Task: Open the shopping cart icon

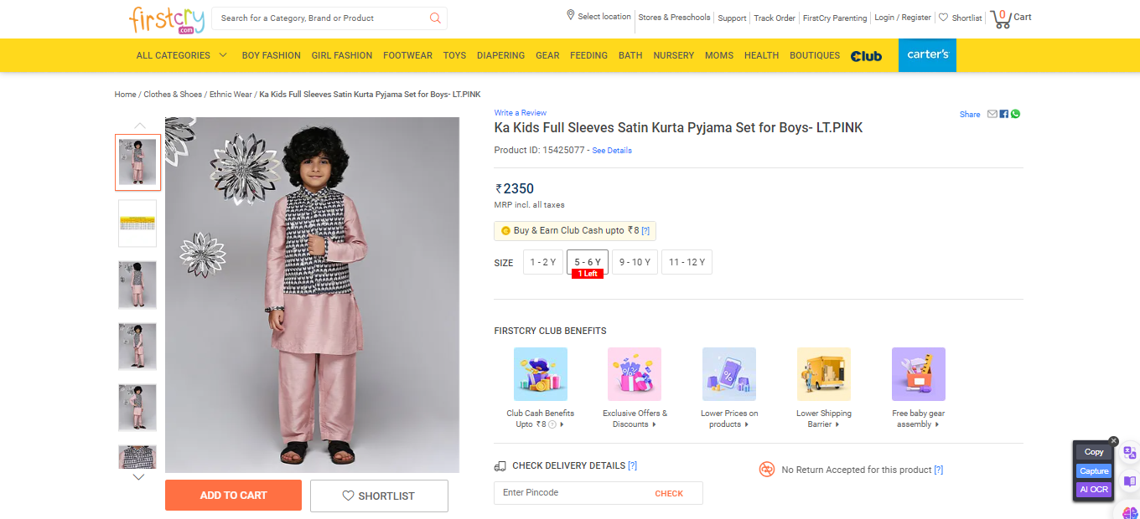Action: point(1001,18)
